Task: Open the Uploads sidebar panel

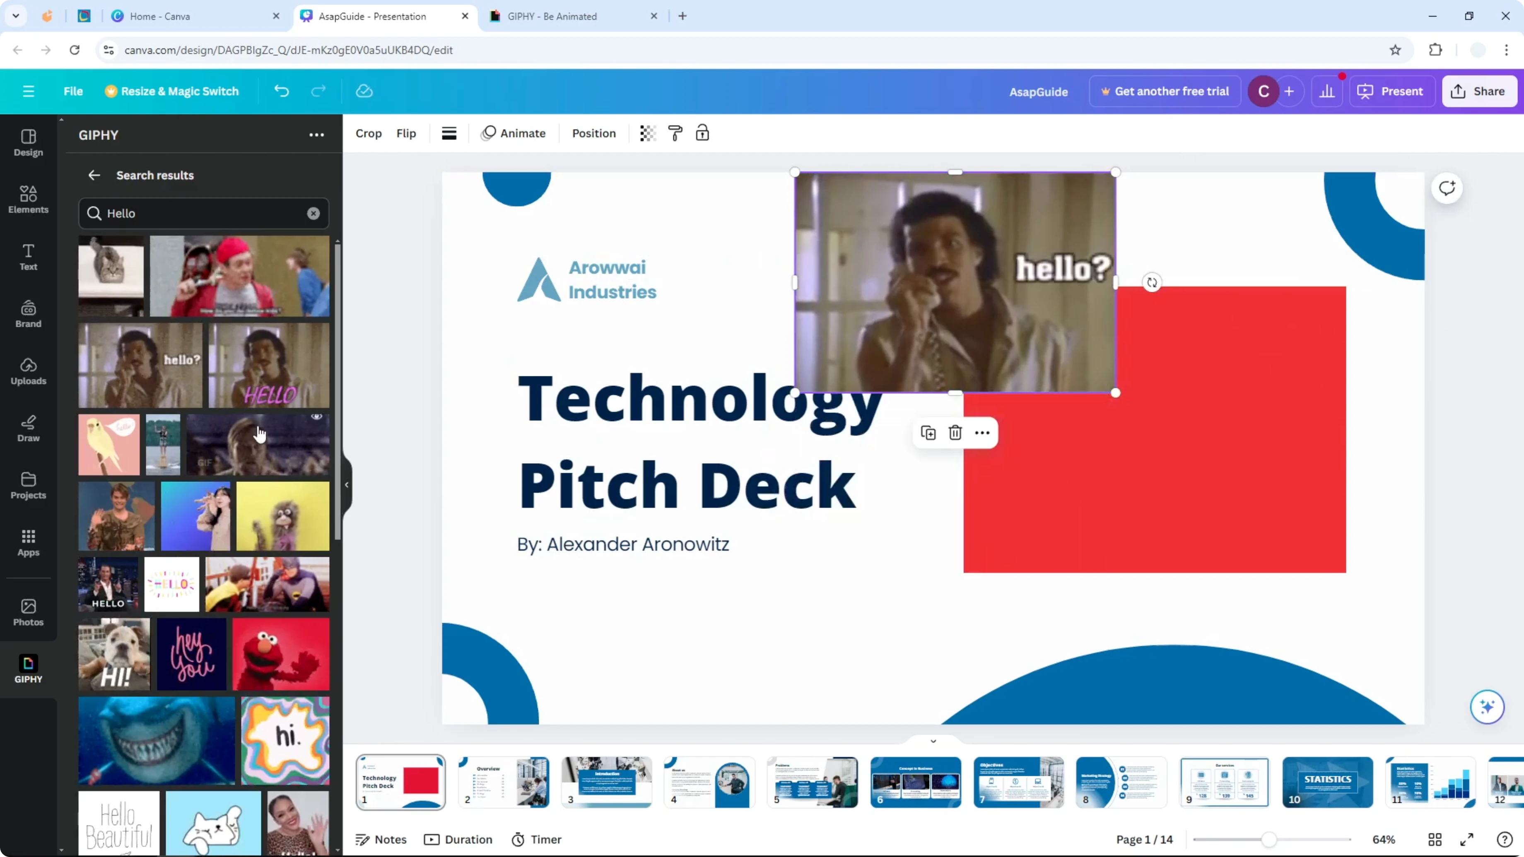Action: coord(29,371)
